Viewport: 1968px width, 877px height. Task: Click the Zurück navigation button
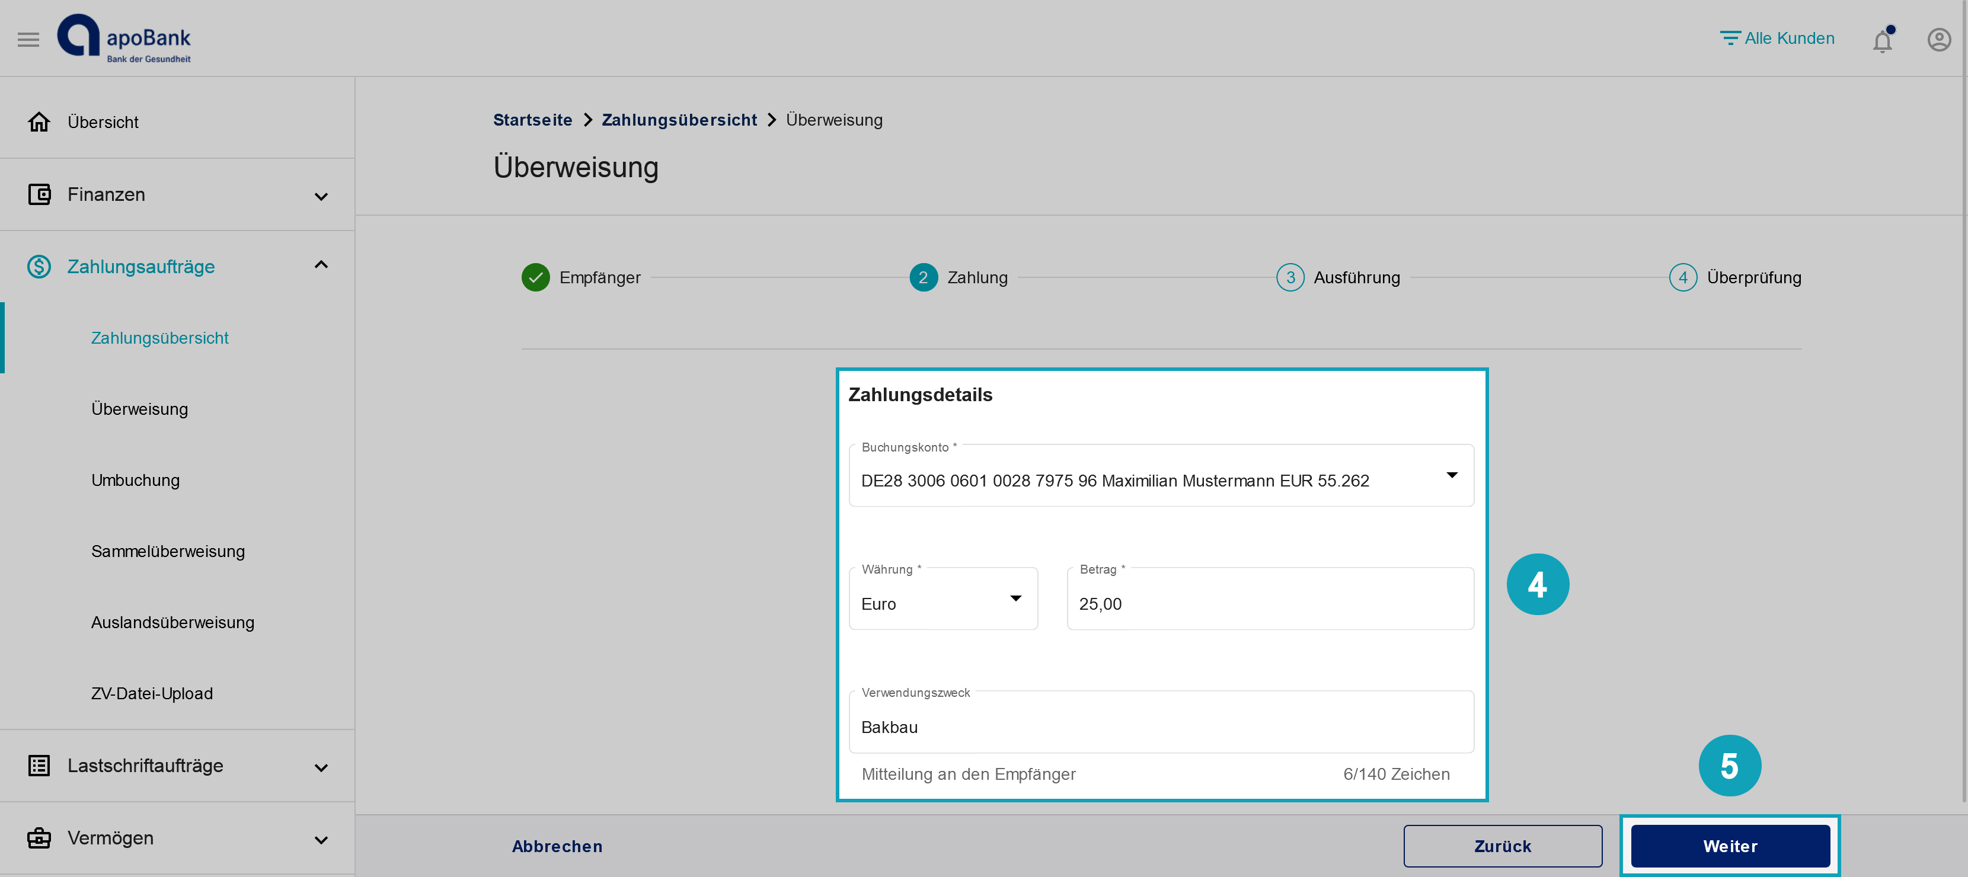pyautogui.click(x=1502, y=846)
